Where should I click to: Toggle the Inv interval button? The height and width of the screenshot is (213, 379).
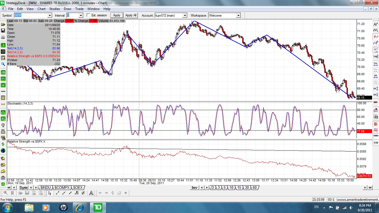coord(194,188)
